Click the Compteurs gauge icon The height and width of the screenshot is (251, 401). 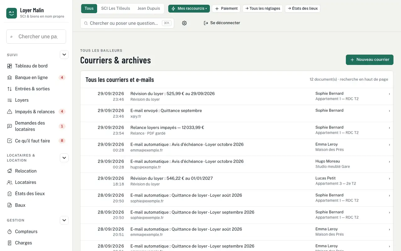(9, 232)
